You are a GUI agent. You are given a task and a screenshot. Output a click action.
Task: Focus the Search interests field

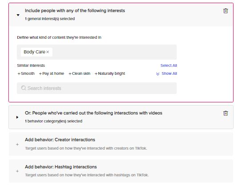97,88
